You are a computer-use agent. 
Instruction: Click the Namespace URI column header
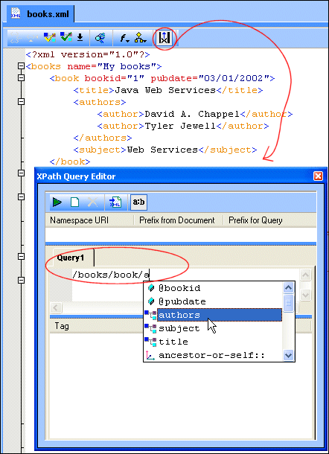[x=89, y=220]
